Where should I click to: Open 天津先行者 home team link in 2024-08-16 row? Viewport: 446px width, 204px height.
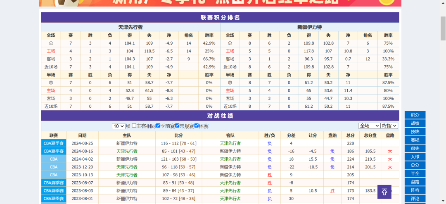pyautogui.click(x=127, y=151)
